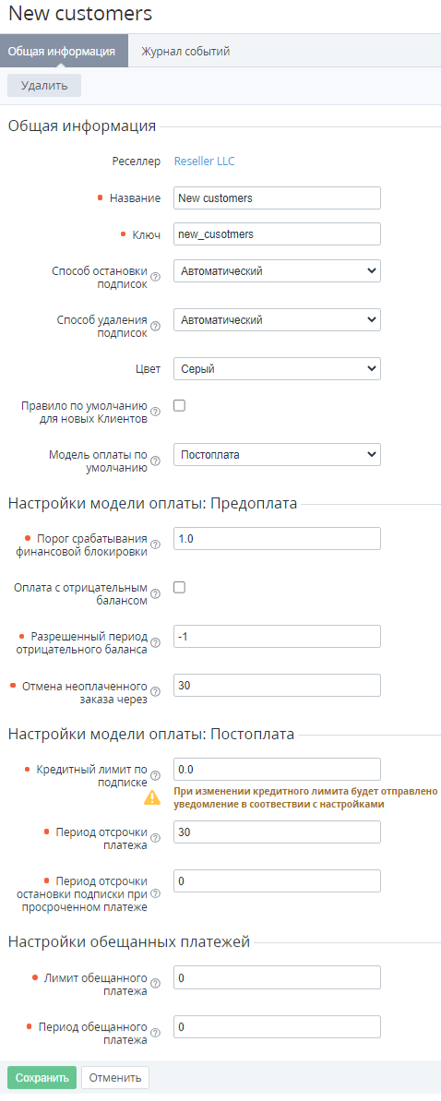The image size is (441, 1101).
Task: Open help for Лимит обещанного платежа
Action: (157, 983)
